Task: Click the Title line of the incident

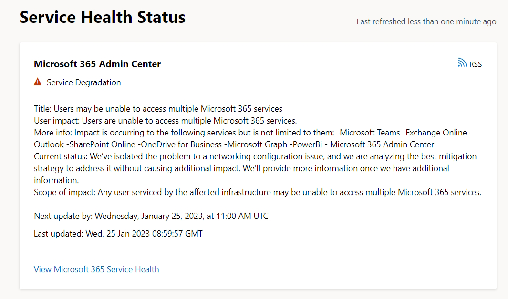Action: pyautogui.click(x=158, y=108)
